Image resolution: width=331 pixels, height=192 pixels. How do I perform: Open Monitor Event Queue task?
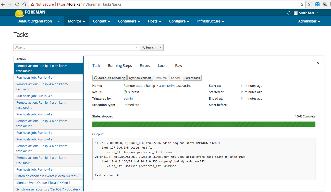pyautogui.click(x=43, y=183)
